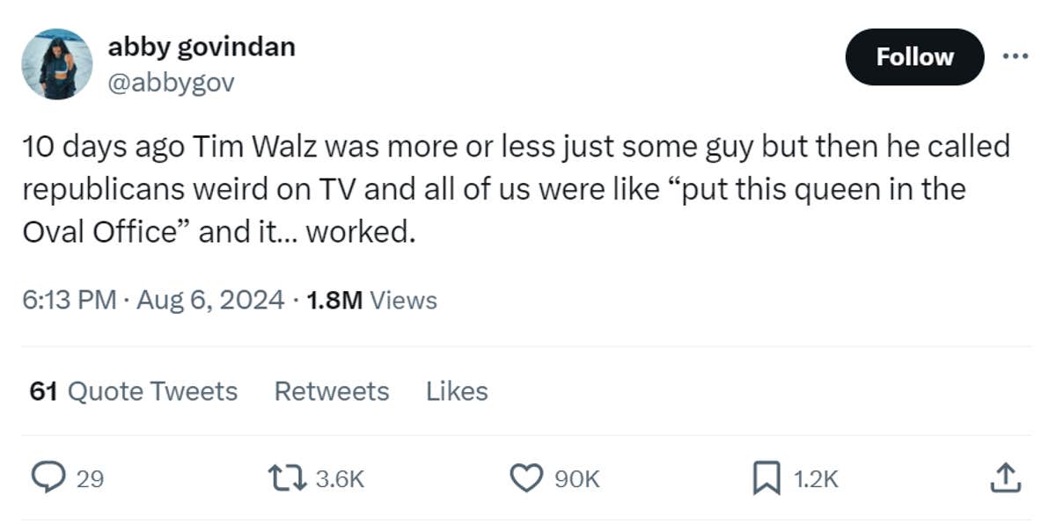Open the 1.8M Views analytics

[x=370, y=301]
